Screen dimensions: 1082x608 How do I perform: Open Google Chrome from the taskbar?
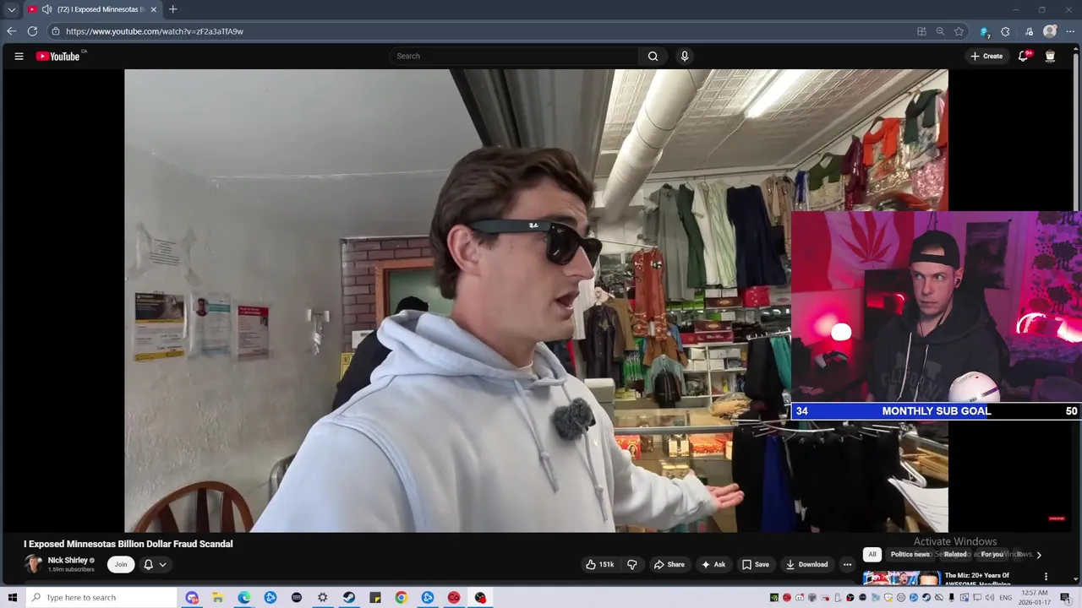tap(402, 598)
